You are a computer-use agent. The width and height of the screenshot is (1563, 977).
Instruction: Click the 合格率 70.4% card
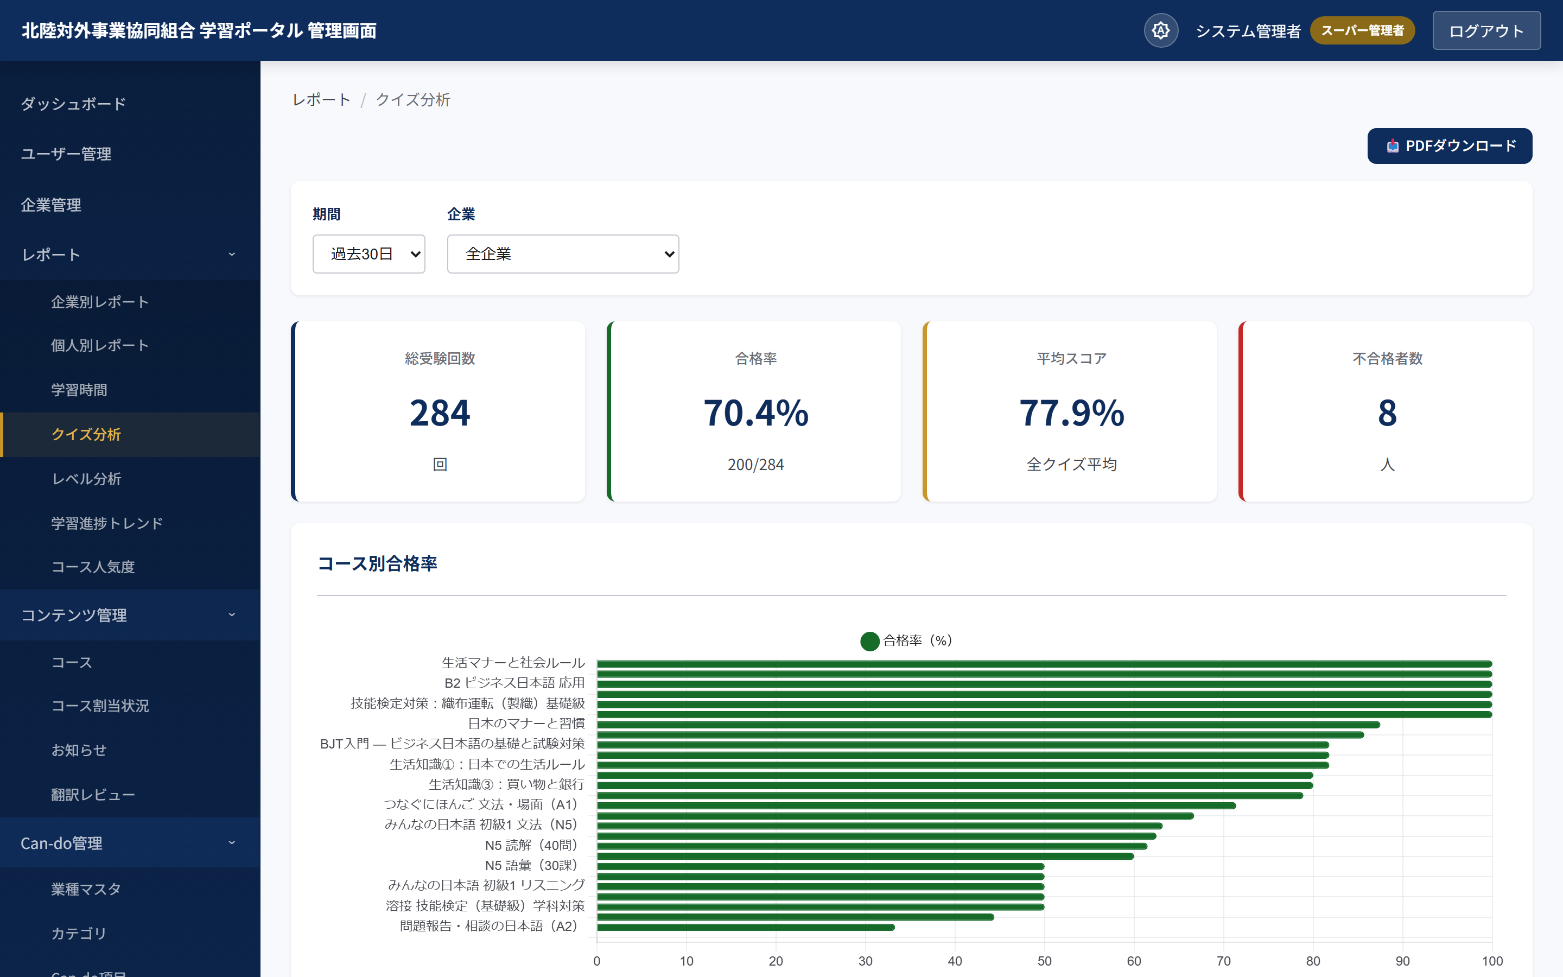point(754,411)
